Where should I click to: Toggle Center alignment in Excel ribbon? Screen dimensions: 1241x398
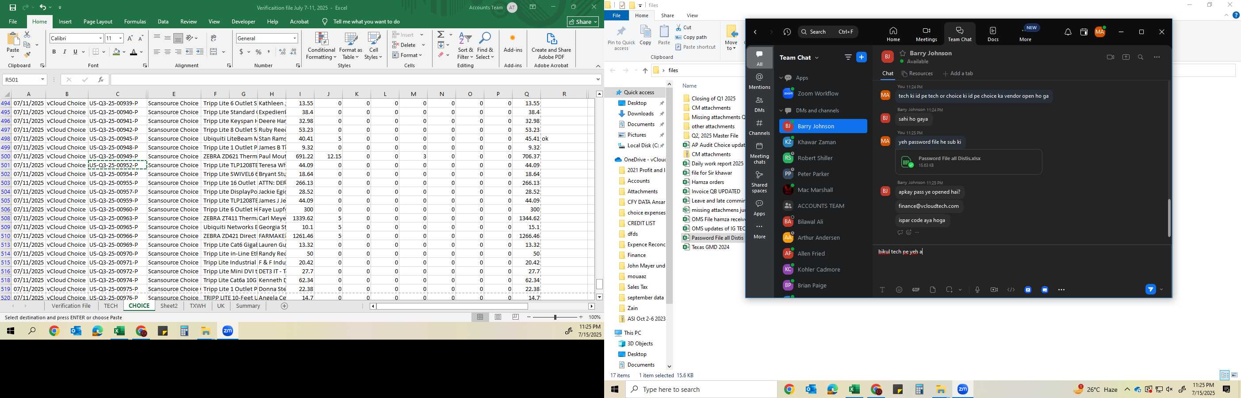[167, 52]
